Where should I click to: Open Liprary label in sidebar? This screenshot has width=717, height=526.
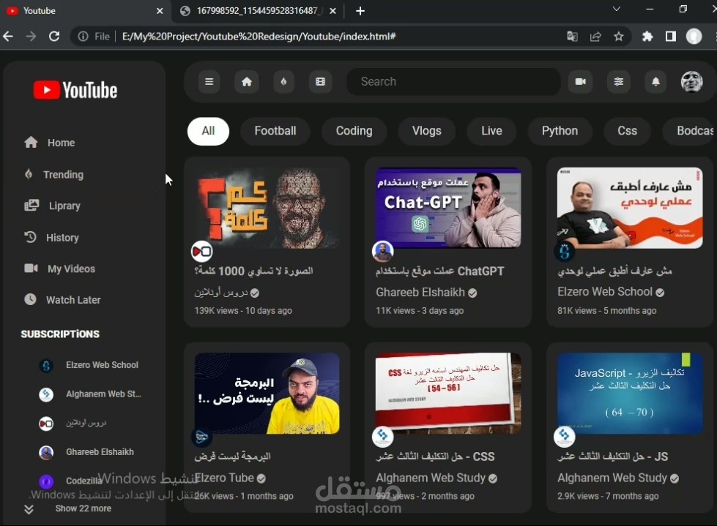pos(64,206)
